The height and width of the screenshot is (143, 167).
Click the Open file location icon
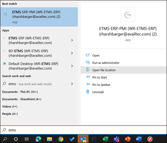[x=88, y=70]
